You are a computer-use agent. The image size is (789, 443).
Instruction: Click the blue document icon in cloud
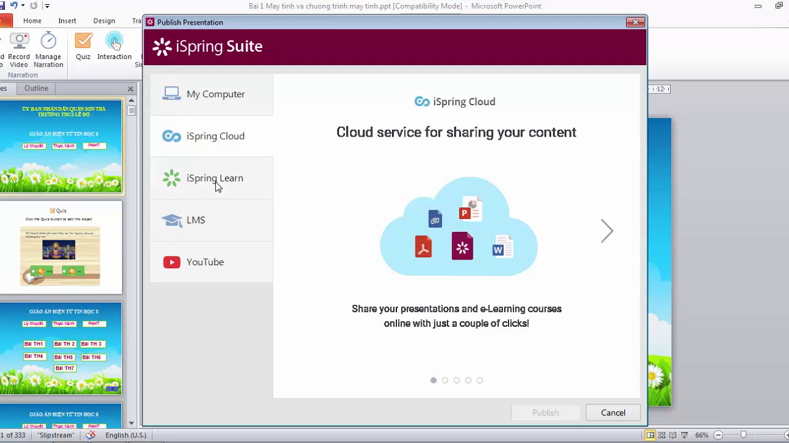(x=435, y=218)
